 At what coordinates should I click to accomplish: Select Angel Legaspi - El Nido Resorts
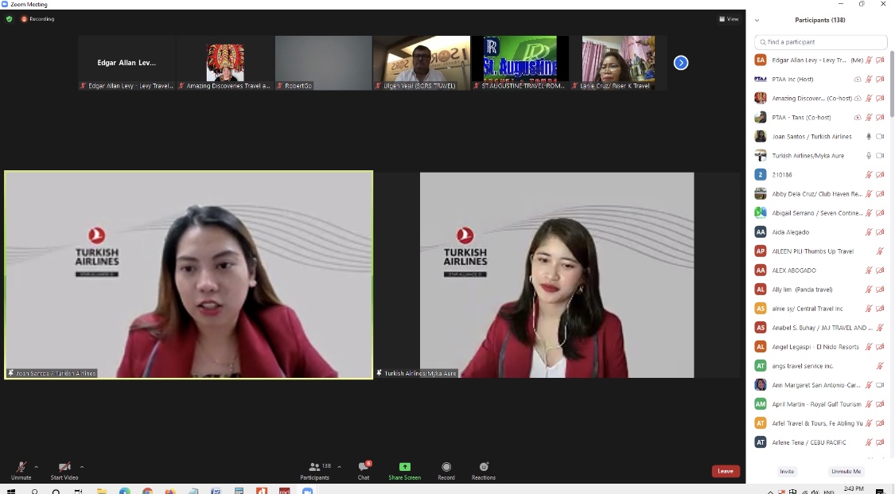click(819, 347)
